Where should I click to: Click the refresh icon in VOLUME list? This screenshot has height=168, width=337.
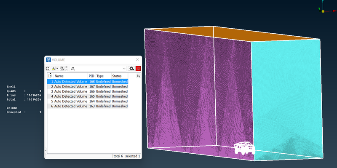(x=48, y=69)
